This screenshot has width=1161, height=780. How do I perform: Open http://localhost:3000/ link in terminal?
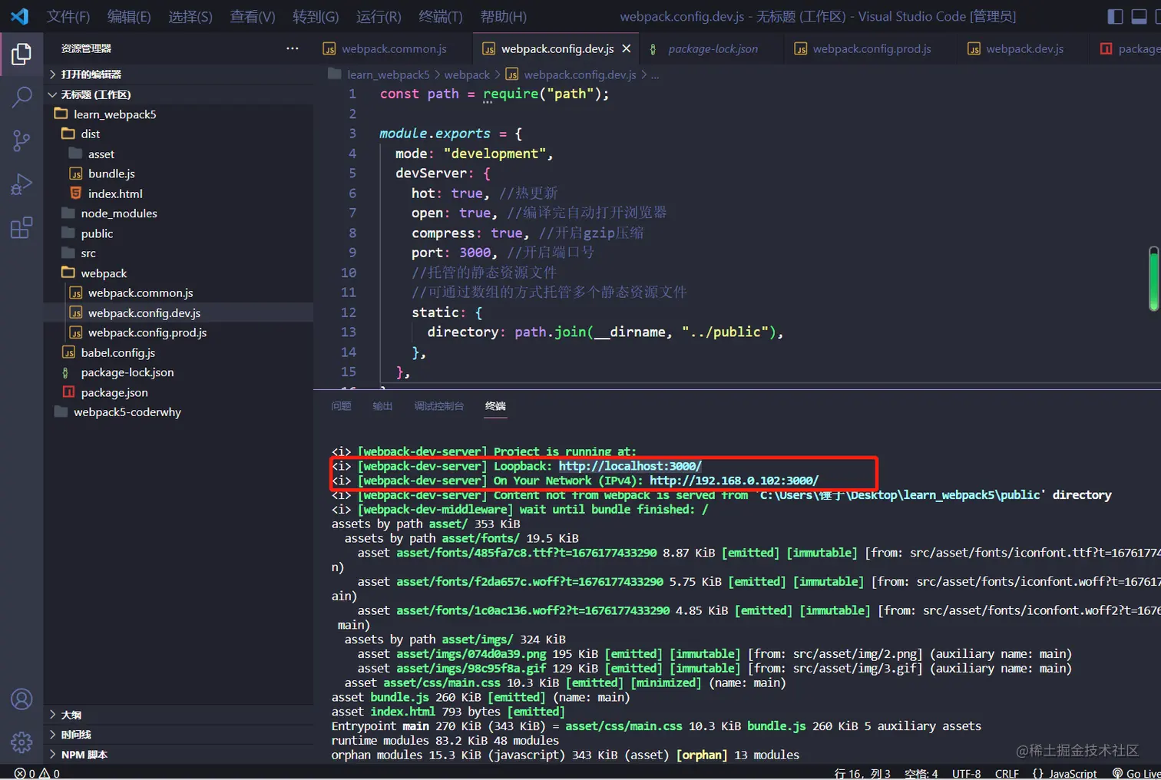tap(630, 466)
